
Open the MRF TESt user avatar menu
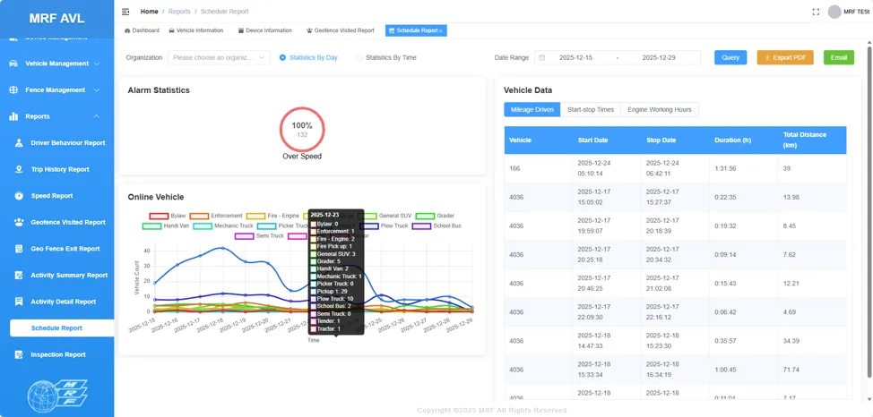[834, 12]
